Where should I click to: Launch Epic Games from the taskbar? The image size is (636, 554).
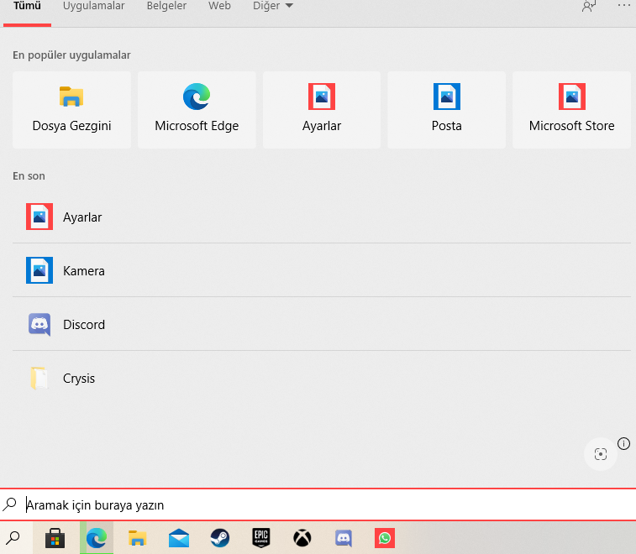coord(261,538)
